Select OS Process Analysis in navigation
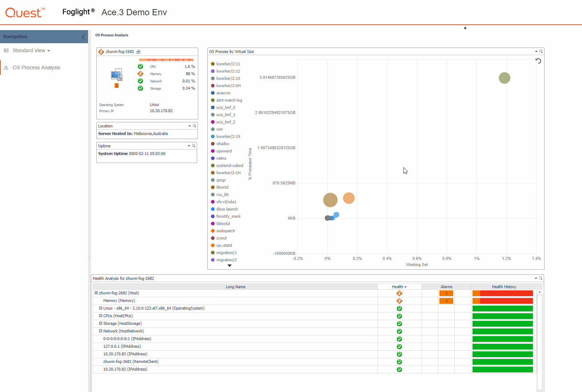Screen dimensions: 582x392 [x=36, y=68]
